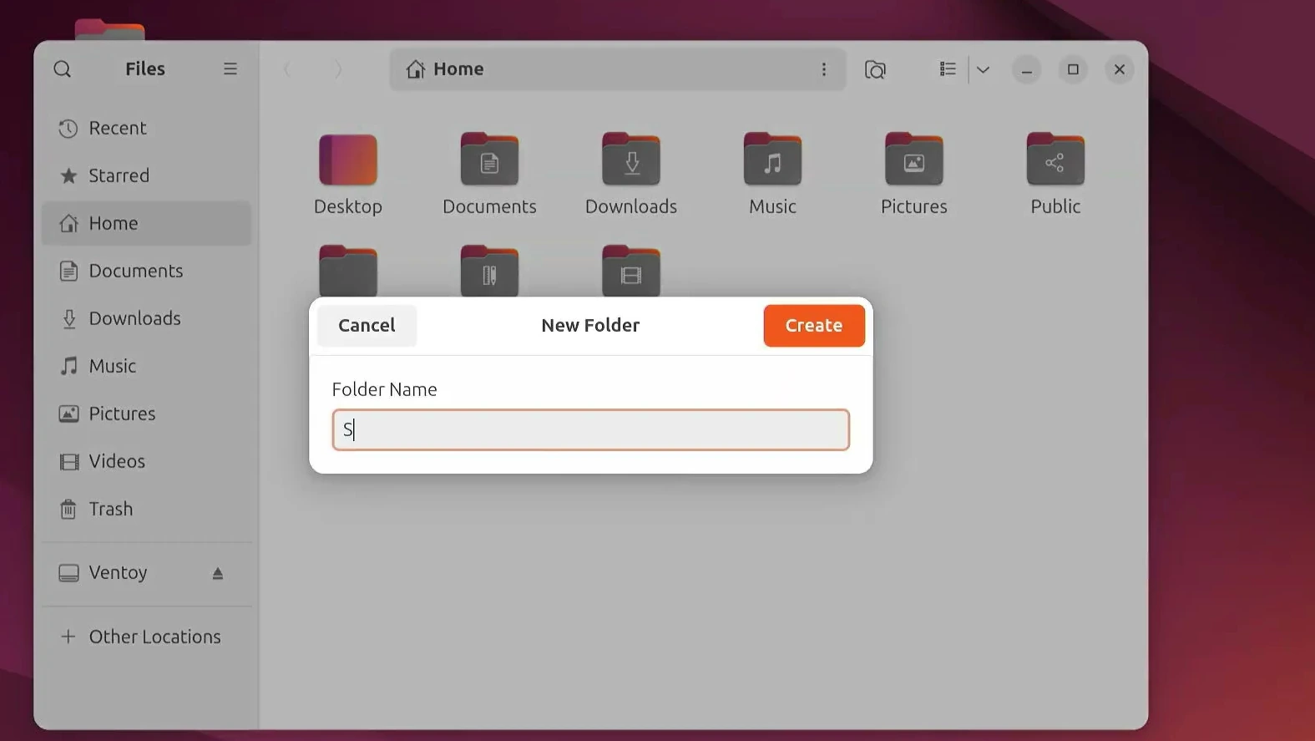
Task: Open the three-dot menu in path bar
Action: 824,69
